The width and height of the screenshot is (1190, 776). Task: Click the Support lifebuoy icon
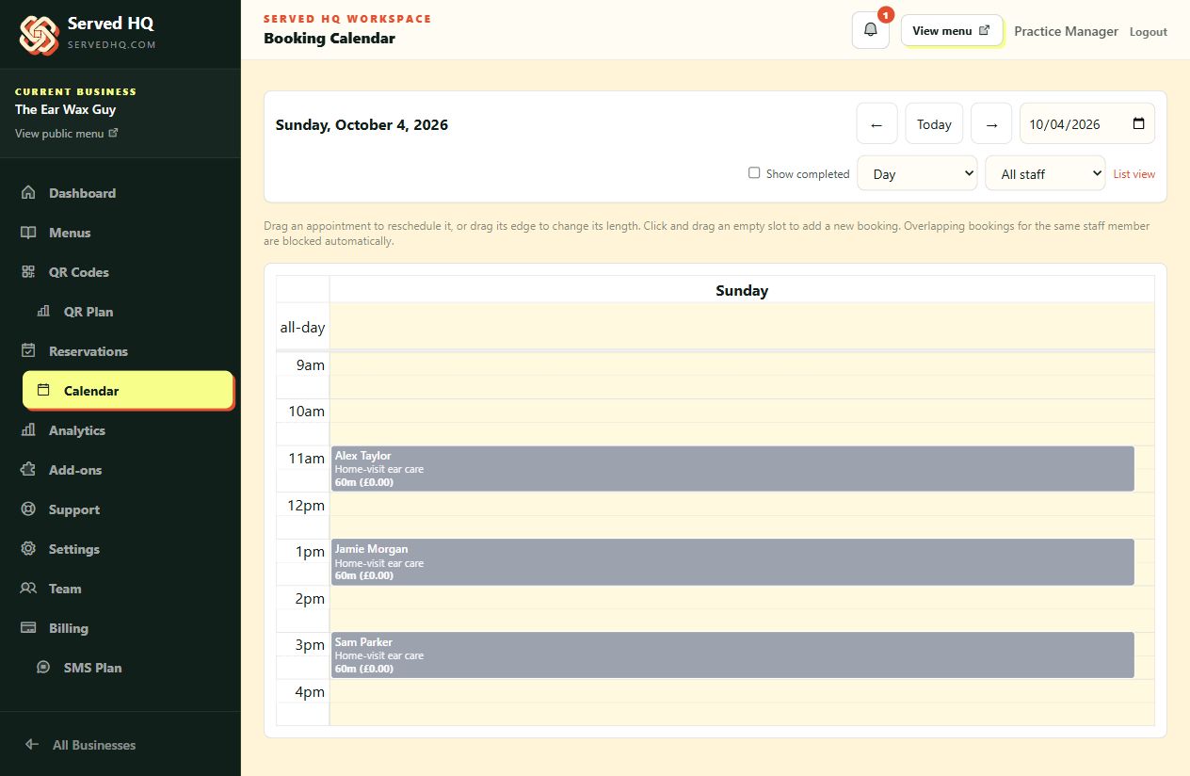coord(28,509)
